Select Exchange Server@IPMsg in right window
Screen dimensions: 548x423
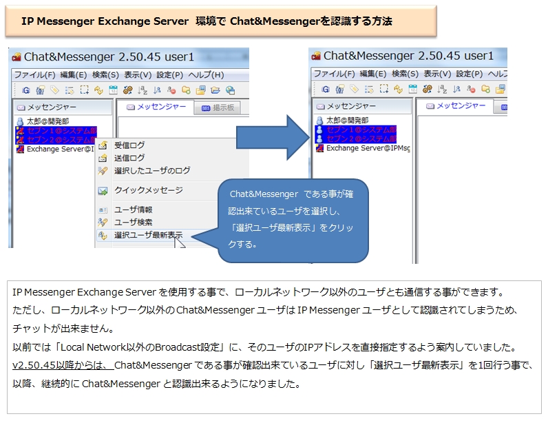(363, 148)
